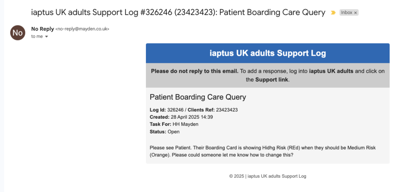The height and width of the screenshot is (192, 405).
Task: Click the bold 'Support link' text
Action: (x=272, y=80)
